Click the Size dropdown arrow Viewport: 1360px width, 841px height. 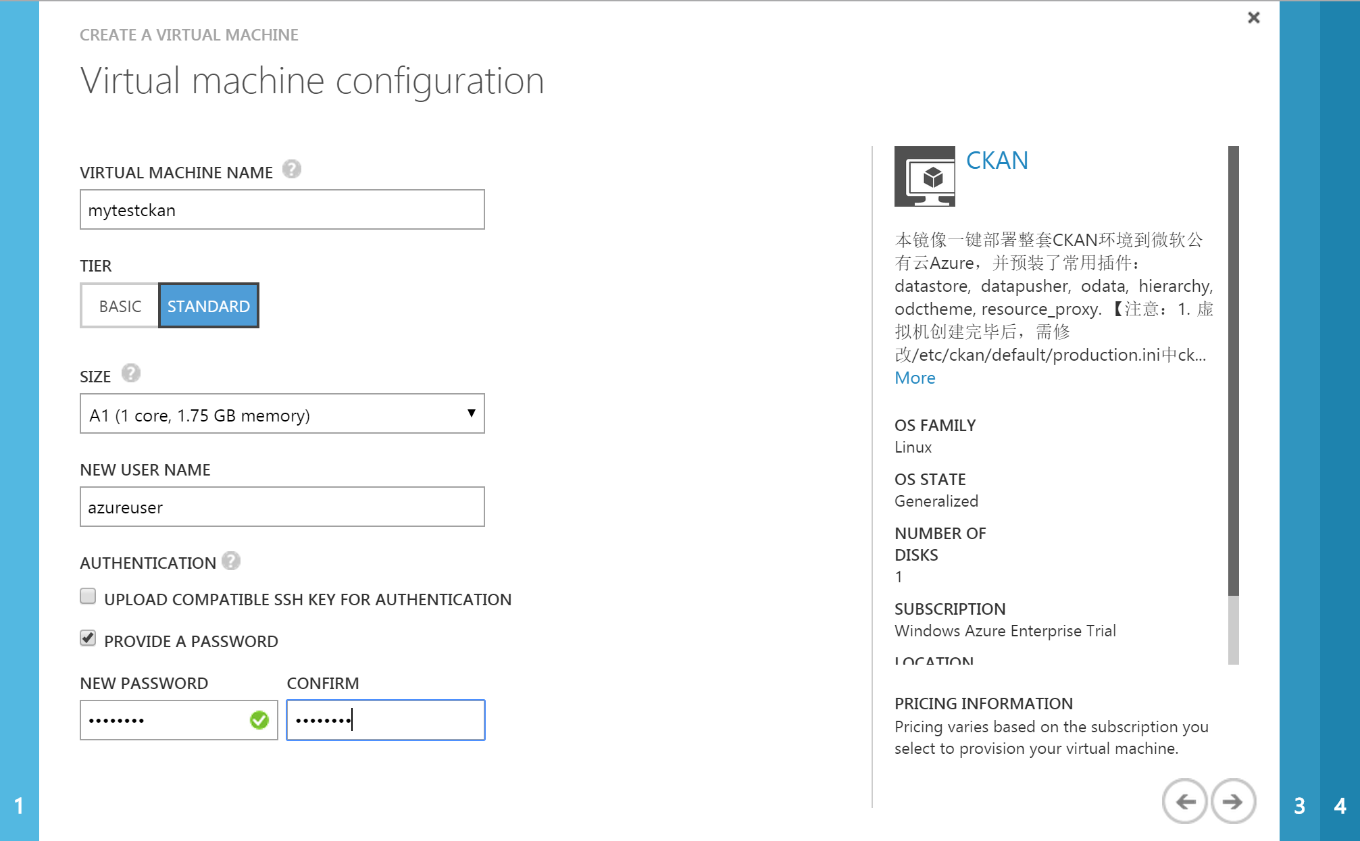coord(471,413)
